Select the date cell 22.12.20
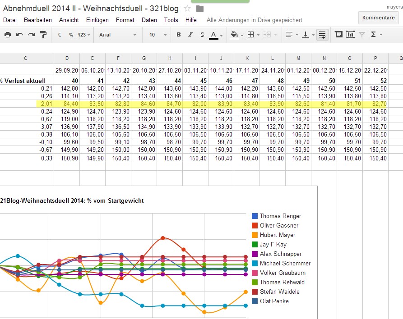The height and width of the screenshot is (319, 403). point(375,70)
